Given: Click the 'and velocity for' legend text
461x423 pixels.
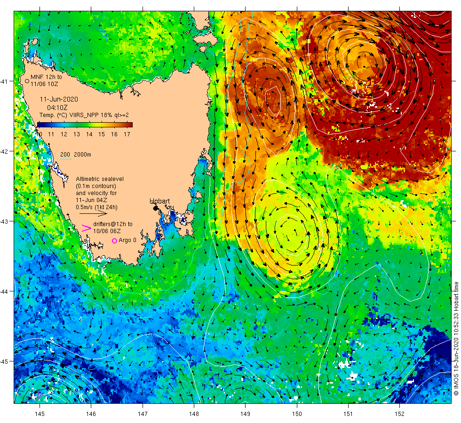Looking at the screenshot, I should [96, 193].
